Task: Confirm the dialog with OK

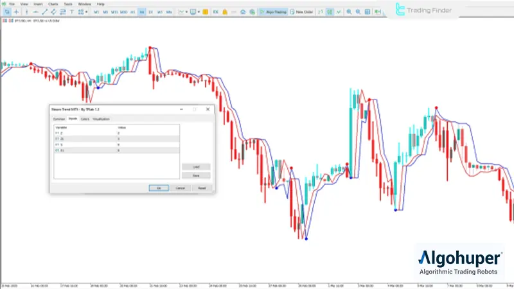Action: [x=159, y=188]
